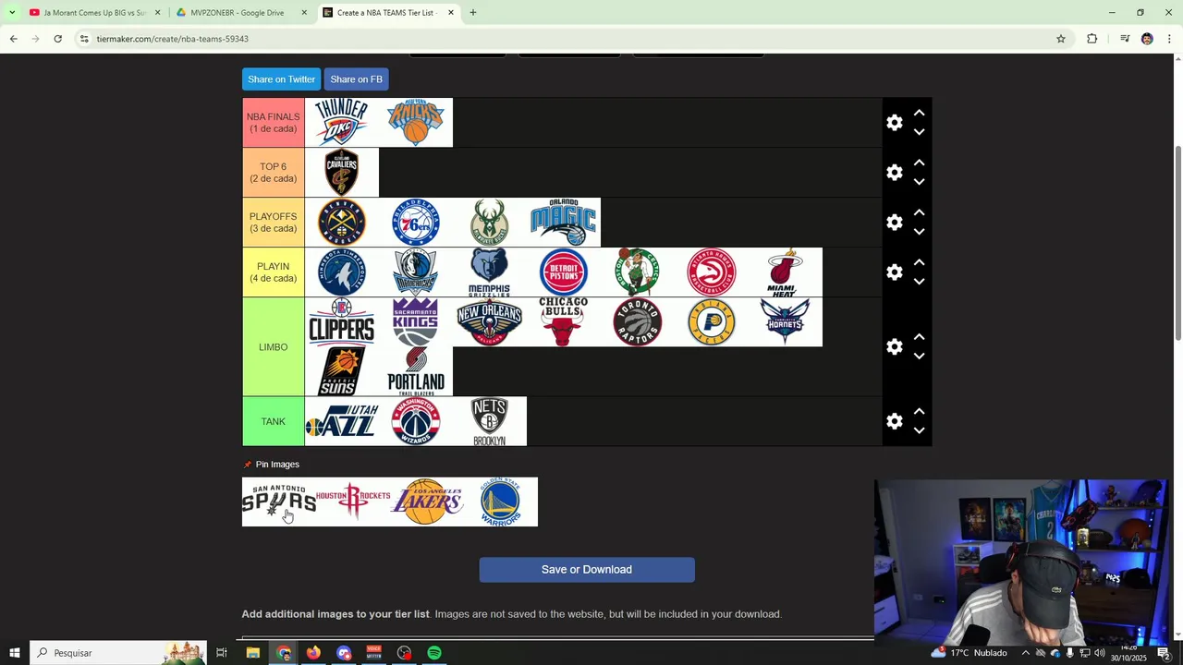The height and width of the screenshot is (665, 1183).
Task: Select the Orlando Magic logo
Action: pos(564,223)
